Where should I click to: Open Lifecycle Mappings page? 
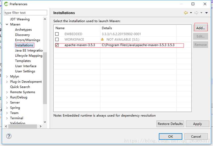tap(29, 56)
